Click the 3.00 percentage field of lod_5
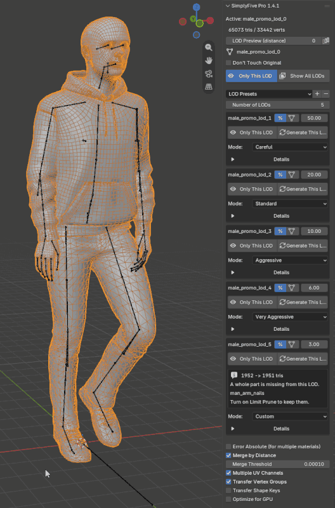 click(x=314, y=344)
